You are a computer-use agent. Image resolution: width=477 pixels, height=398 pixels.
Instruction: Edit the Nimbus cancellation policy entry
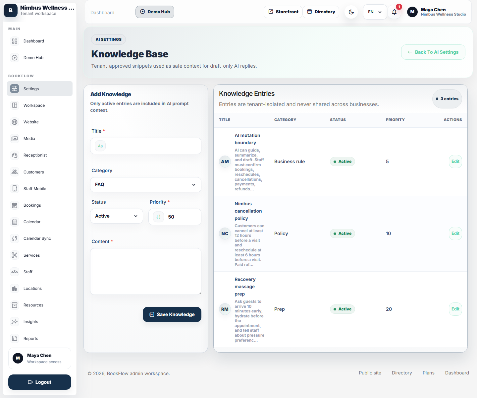455,233
